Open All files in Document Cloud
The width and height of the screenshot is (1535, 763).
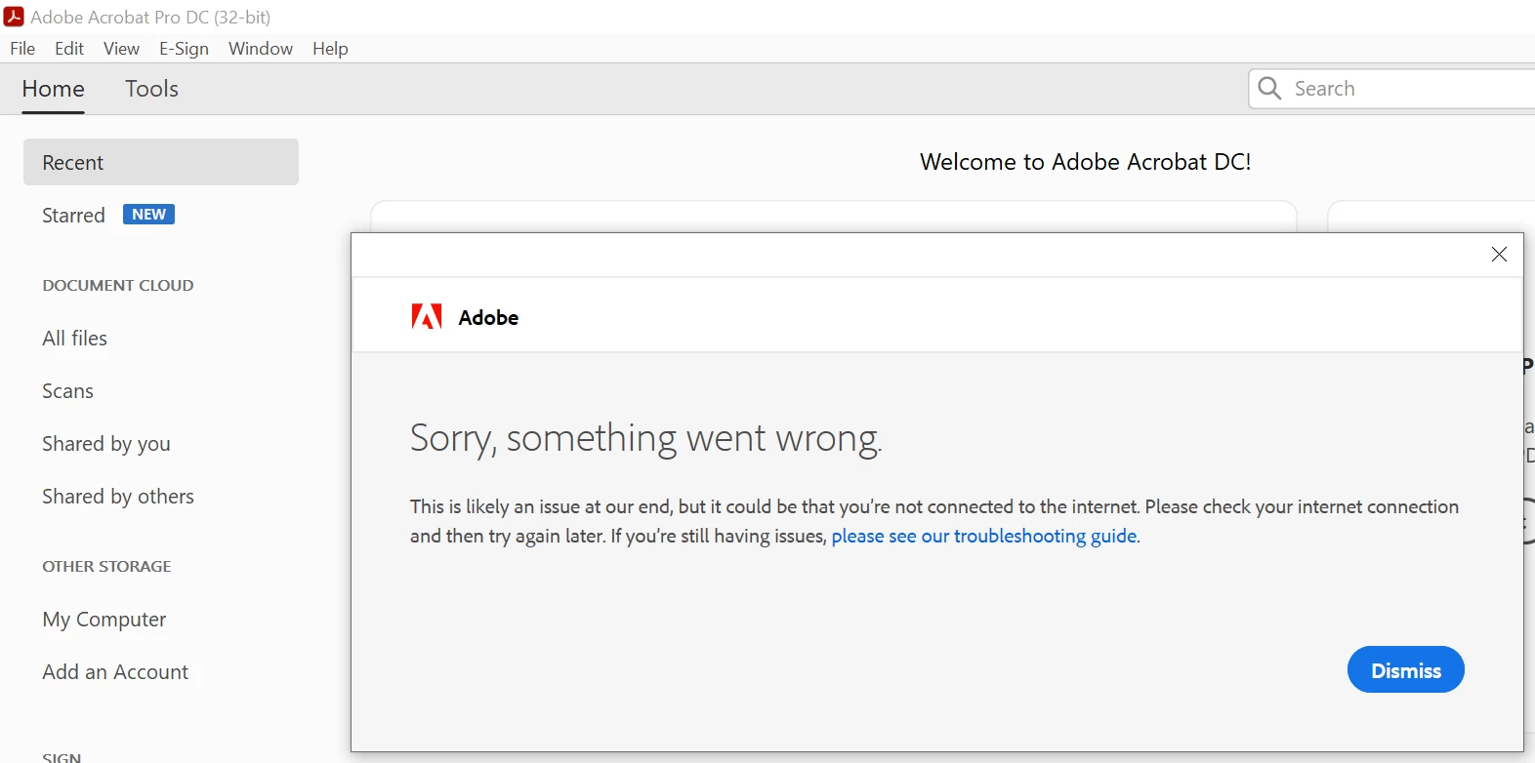point(75,339)
